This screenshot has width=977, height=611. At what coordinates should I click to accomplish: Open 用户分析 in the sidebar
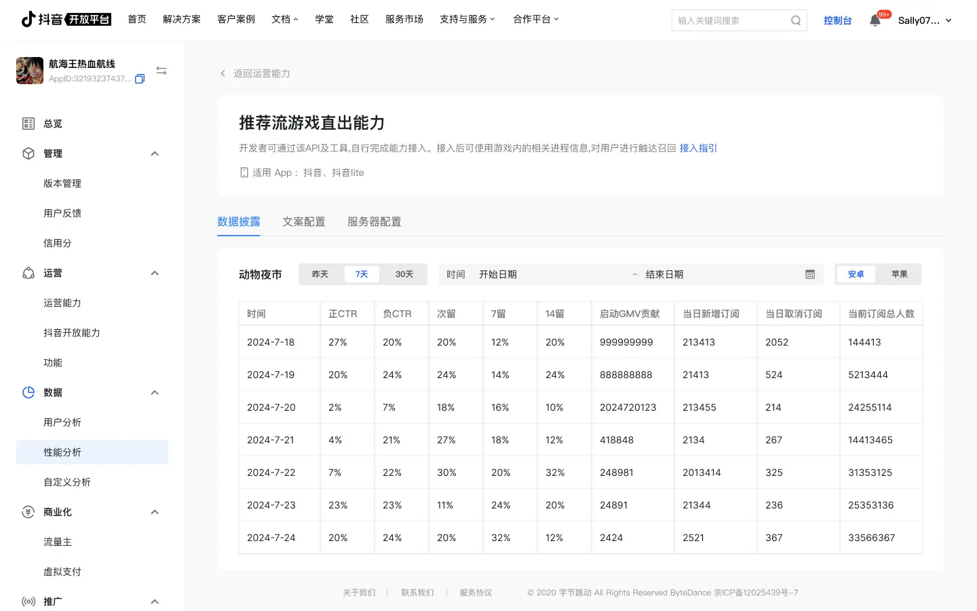[x=62, y=422]
